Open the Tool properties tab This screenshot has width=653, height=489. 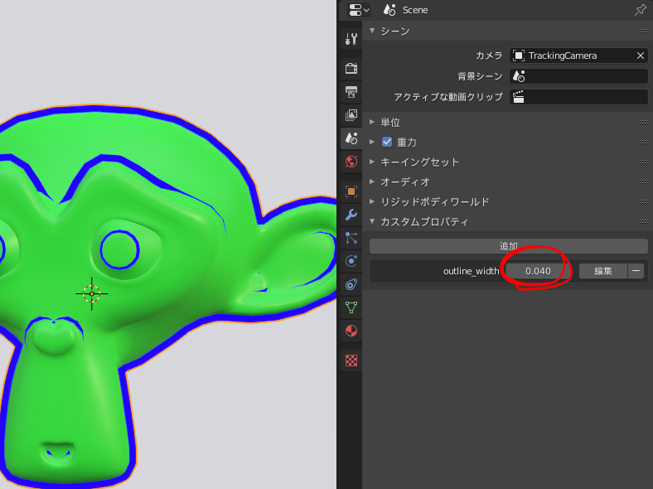point(351,39)
